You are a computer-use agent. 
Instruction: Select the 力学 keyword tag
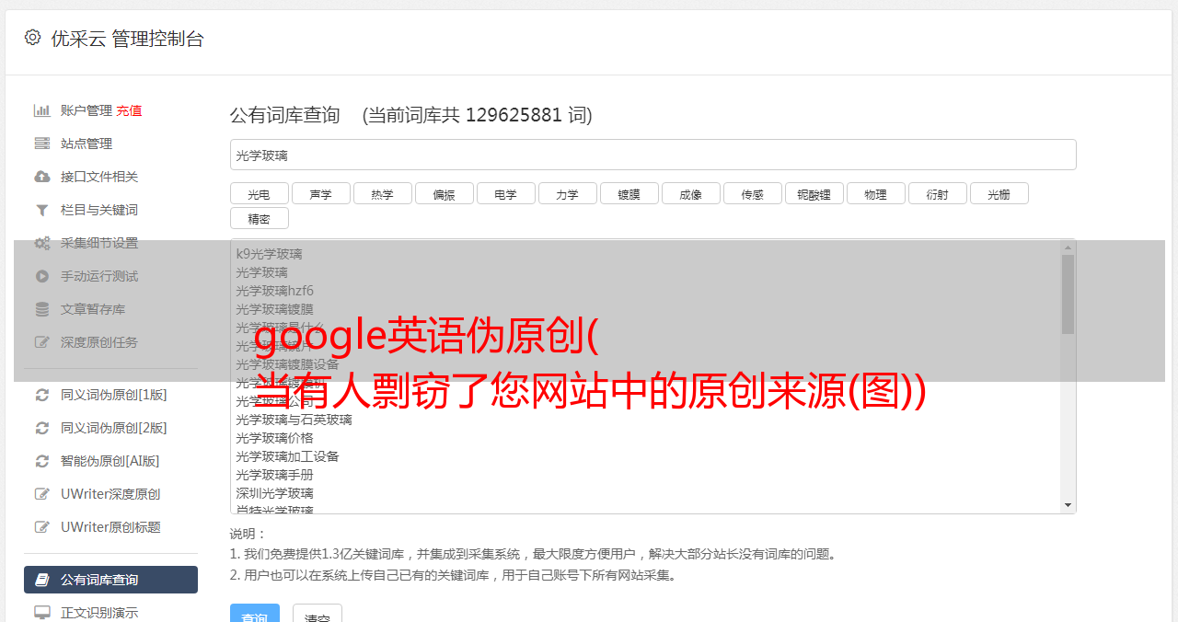point(567,193)
